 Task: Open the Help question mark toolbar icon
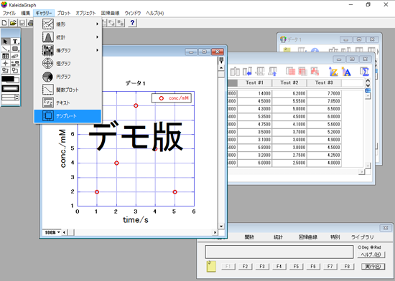coord(132,23)
